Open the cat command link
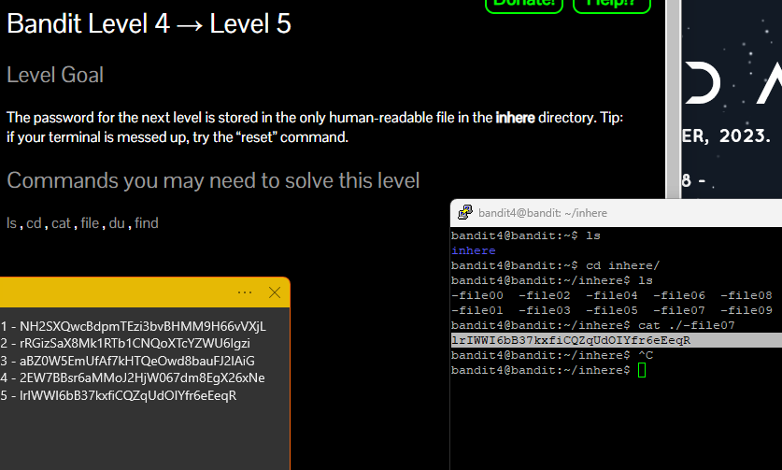 pos(61,223)
